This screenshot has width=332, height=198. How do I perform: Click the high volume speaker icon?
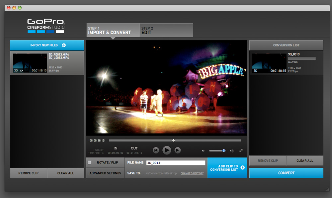[x=232, y=151]
